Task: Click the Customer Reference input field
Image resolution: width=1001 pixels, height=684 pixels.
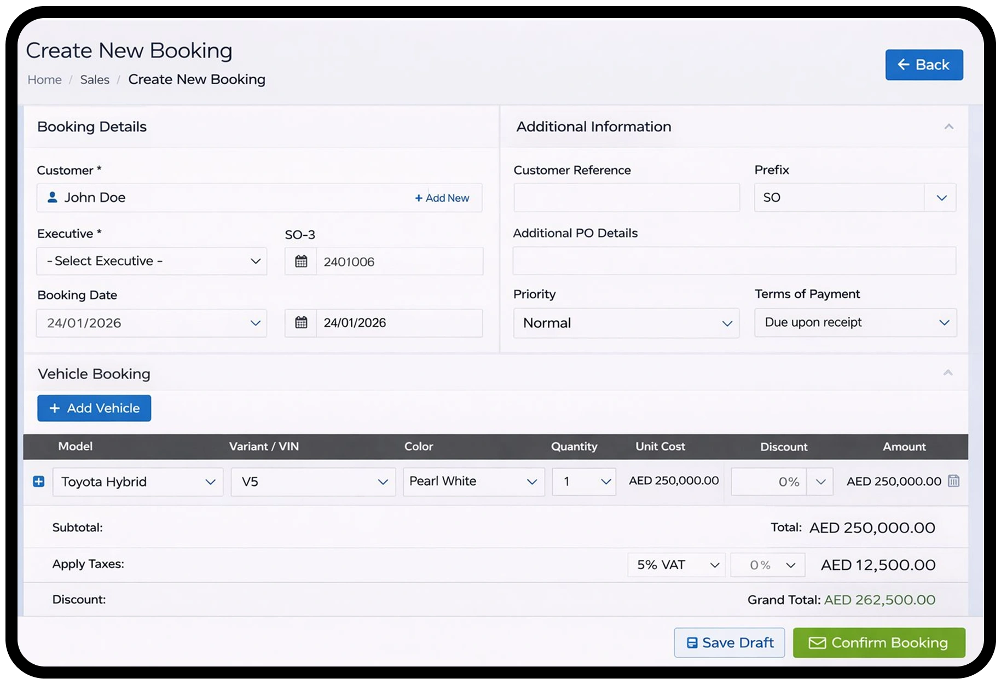Action: 627,198
